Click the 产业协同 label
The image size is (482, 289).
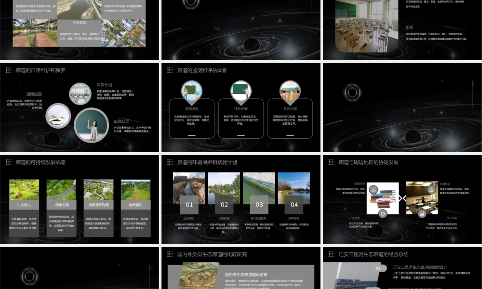[354, 218]
